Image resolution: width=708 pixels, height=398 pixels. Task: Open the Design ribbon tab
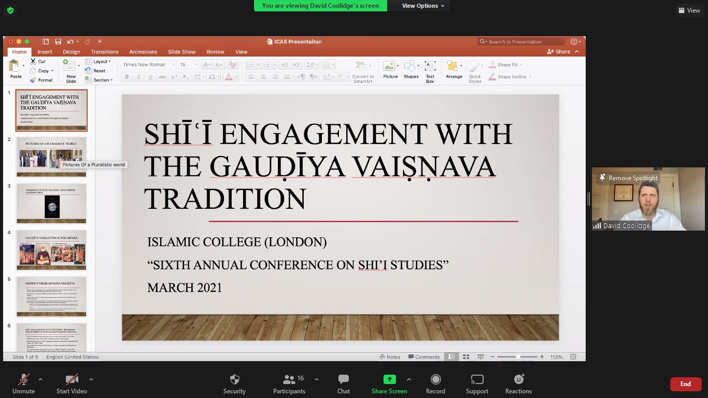72,52
